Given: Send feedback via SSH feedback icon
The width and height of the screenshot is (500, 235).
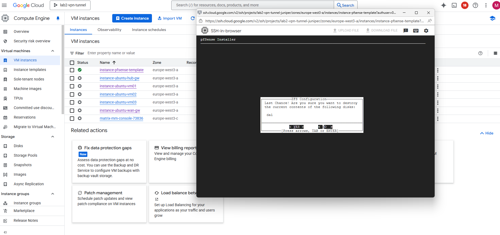Looking at the screenshot, I should [406, 31].
